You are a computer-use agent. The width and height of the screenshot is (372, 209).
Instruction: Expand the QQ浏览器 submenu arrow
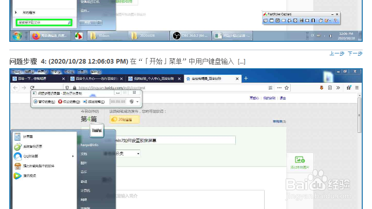tap(73, 156)
